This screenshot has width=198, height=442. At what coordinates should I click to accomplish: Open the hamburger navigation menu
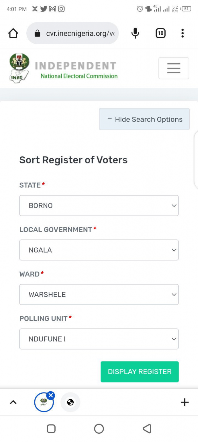click(174, 68)
